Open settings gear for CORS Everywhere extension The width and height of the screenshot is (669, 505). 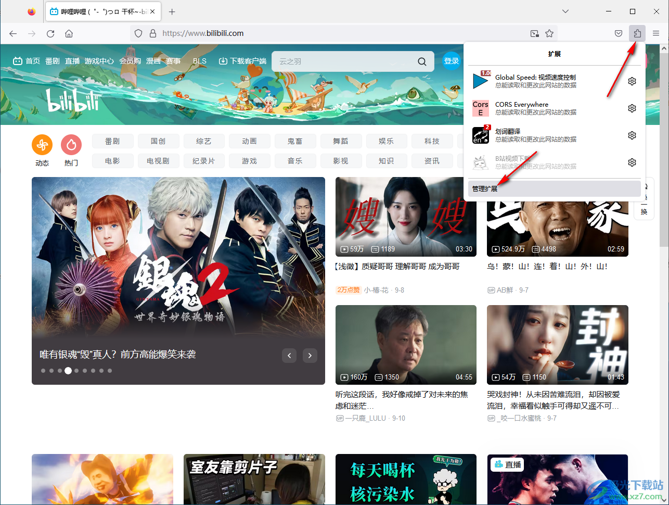[x=632, y=108]
